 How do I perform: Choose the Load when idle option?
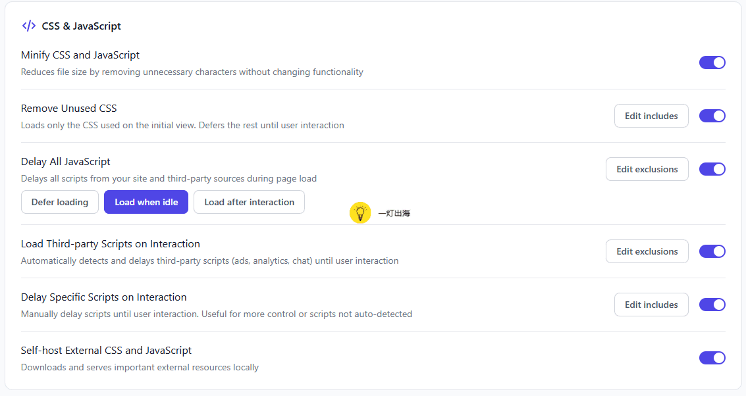[146, 202]
